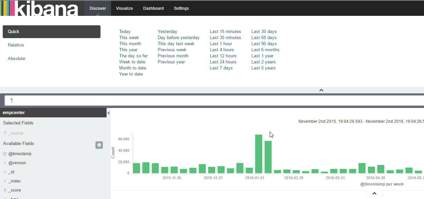Choose Last 7 days range
This screenshot has height=199, width=424.
(x=221, y=68)
